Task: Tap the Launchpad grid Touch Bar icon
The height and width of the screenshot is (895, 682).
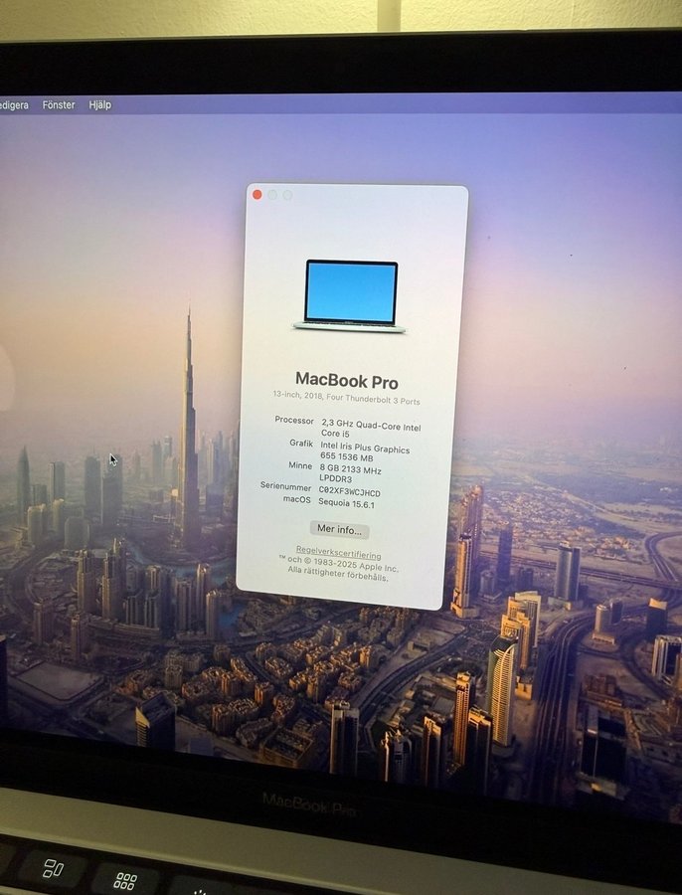Action: [x=125, y=879]
